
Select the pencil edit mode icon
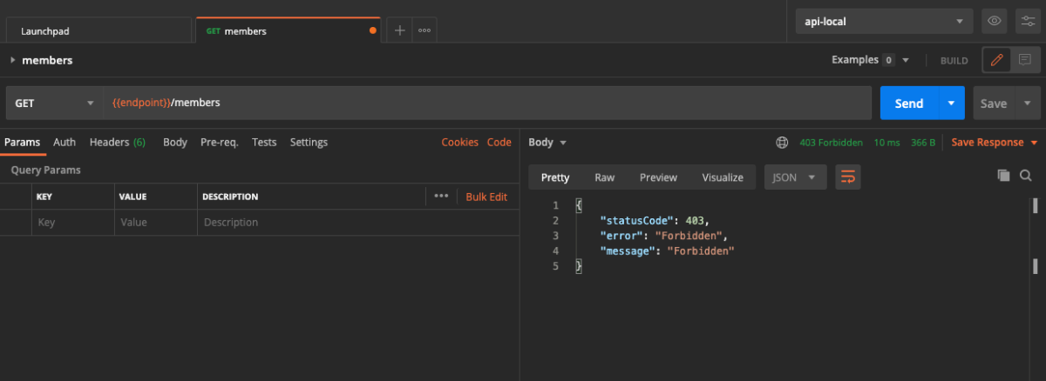(x=997, y=60)
